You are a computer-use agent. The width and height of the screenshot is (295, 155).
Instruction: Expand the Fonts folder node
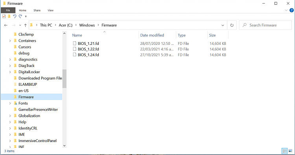tap(10, 103)
